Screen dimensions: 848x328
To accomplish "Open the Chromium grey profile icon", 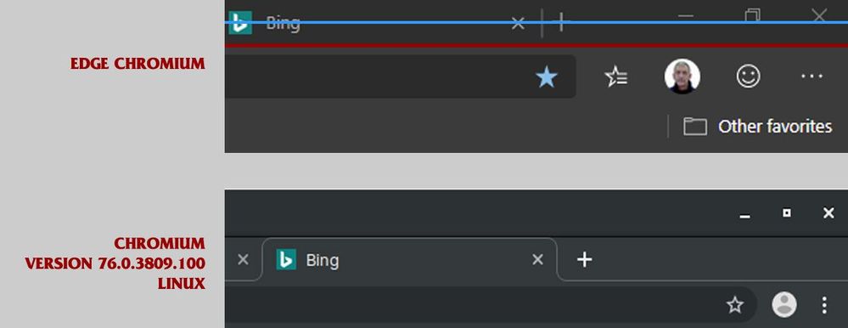I will tap(783, 305).
